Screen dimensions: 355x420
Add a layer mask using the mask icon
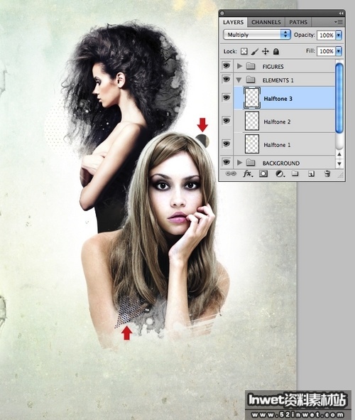pos(263,174)
